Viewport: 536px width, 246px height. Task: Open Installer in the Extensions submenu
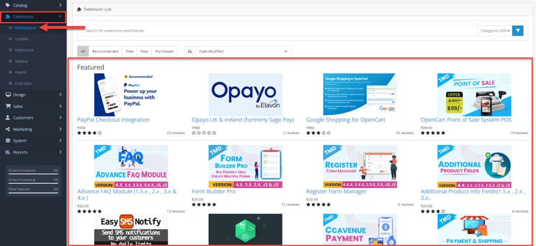tap(21, 39)
